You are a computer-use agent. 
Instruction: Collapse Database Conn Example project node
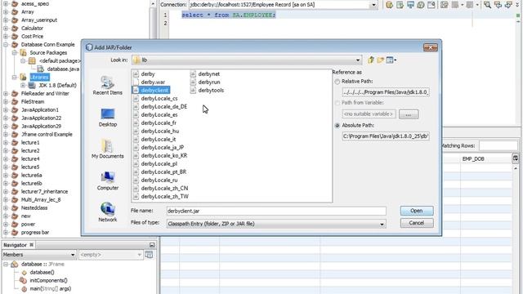click(6, 44)
